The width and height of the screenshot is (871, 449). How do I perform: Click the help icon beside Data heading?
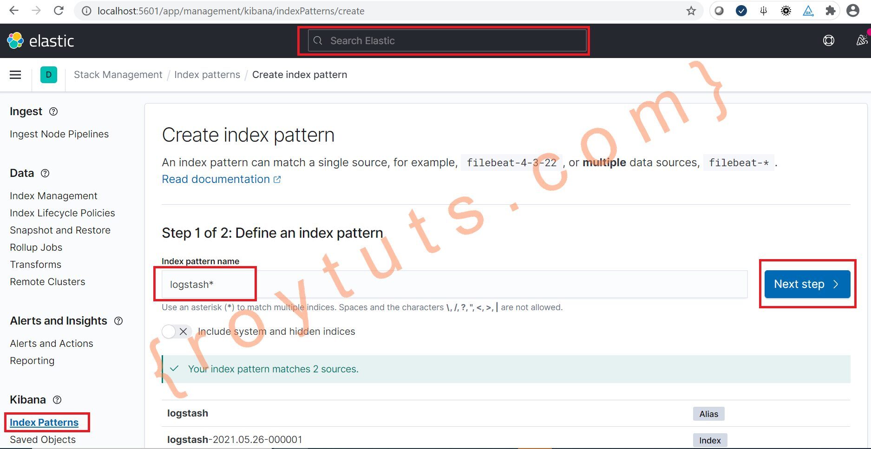point(45,173)
